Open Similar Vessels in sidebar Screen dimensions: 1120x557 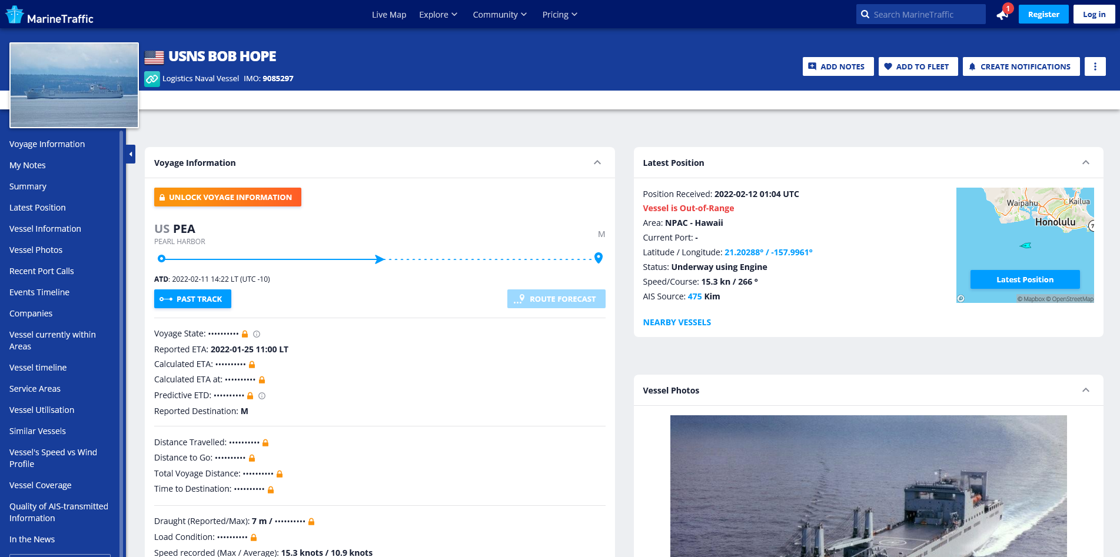click(x=38, y=431)
